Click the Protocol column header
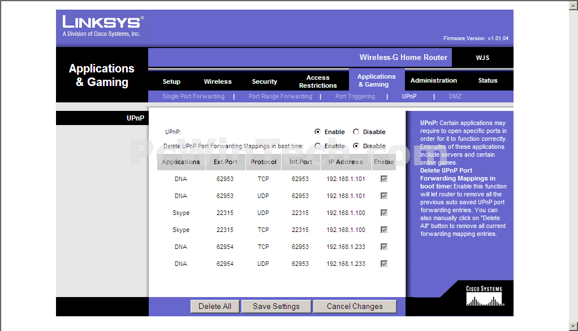This screenshot has width=578, height=331. tap(263, 162)
